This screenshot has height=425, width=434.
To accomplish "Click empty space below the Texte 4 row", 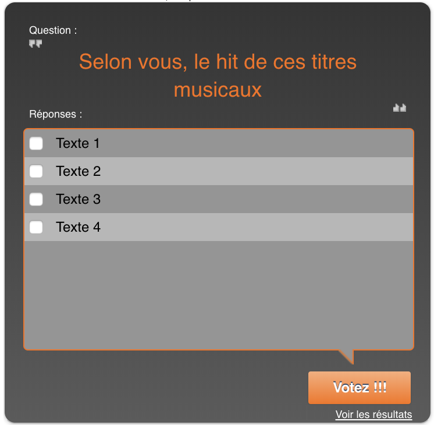I will pos(219,295).
